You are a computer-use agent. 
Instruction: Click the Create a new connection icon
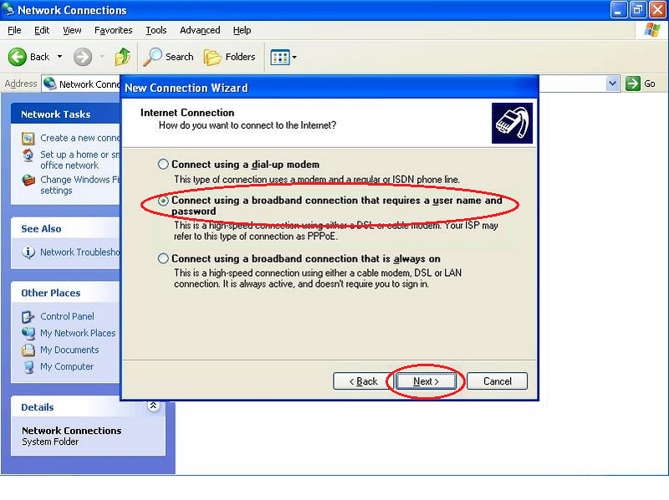28,138
